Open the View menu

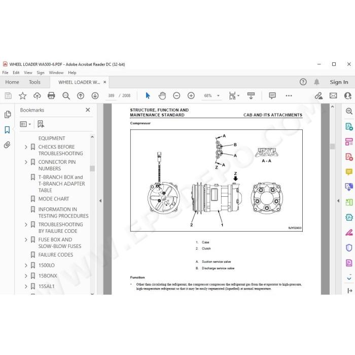(28, 73)
